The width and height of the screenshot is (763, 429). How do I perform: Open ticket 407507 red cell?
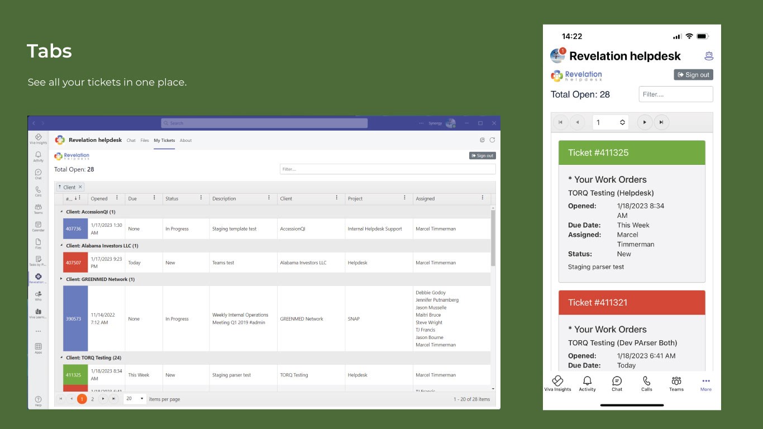point(75,263)
